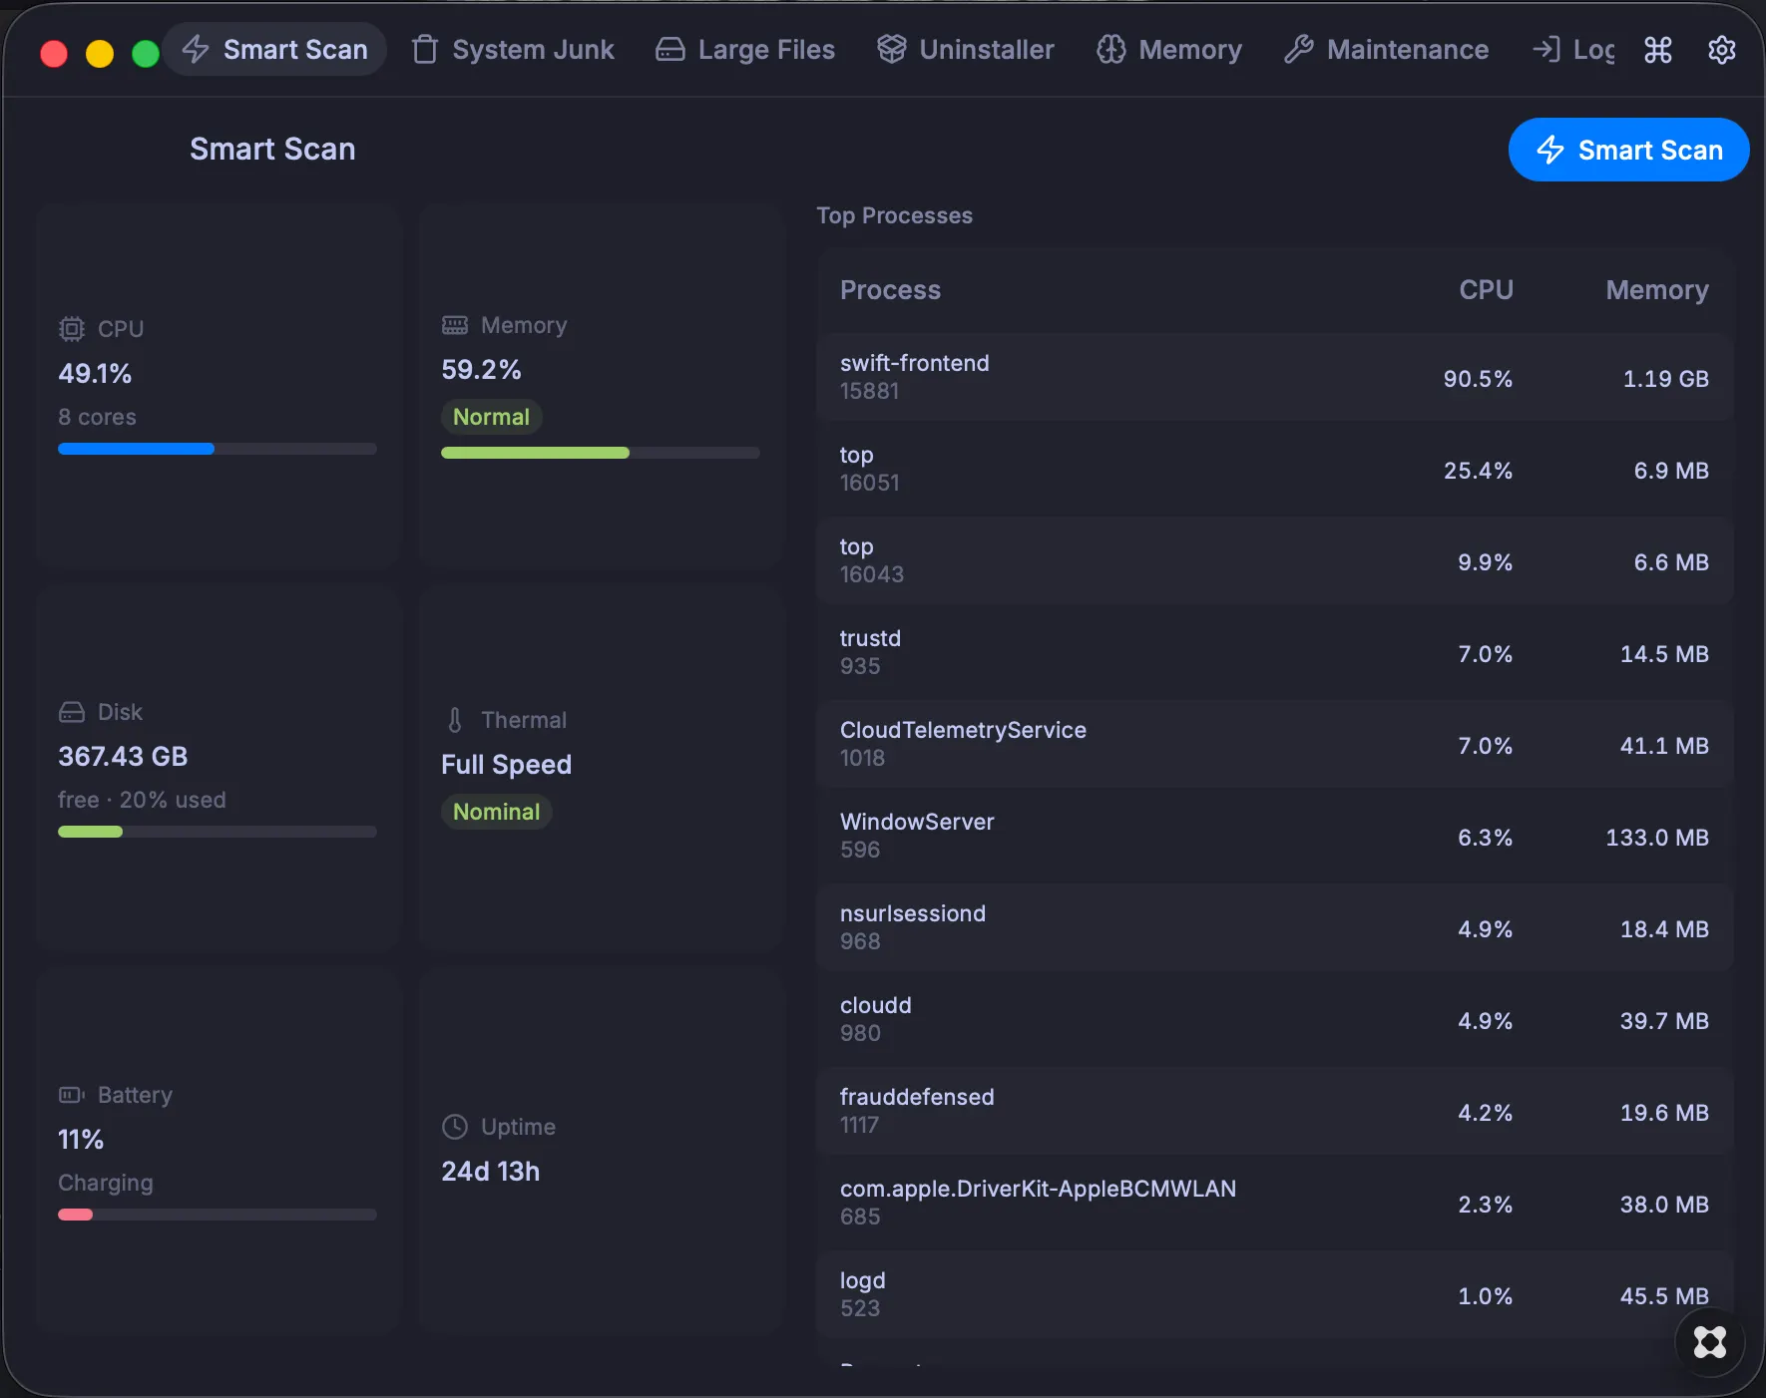Click the disk icon in the Disk card
This screenshot has height=1398, width=1766.
click(x=72, y=712)
